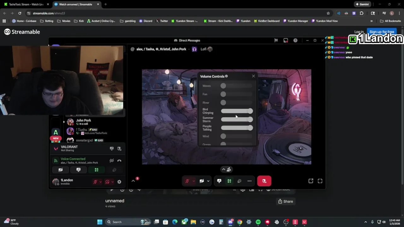This screenshot has width=404, height=227.
Task: Open camera options arrow in call controls
Action: point(208,181)
